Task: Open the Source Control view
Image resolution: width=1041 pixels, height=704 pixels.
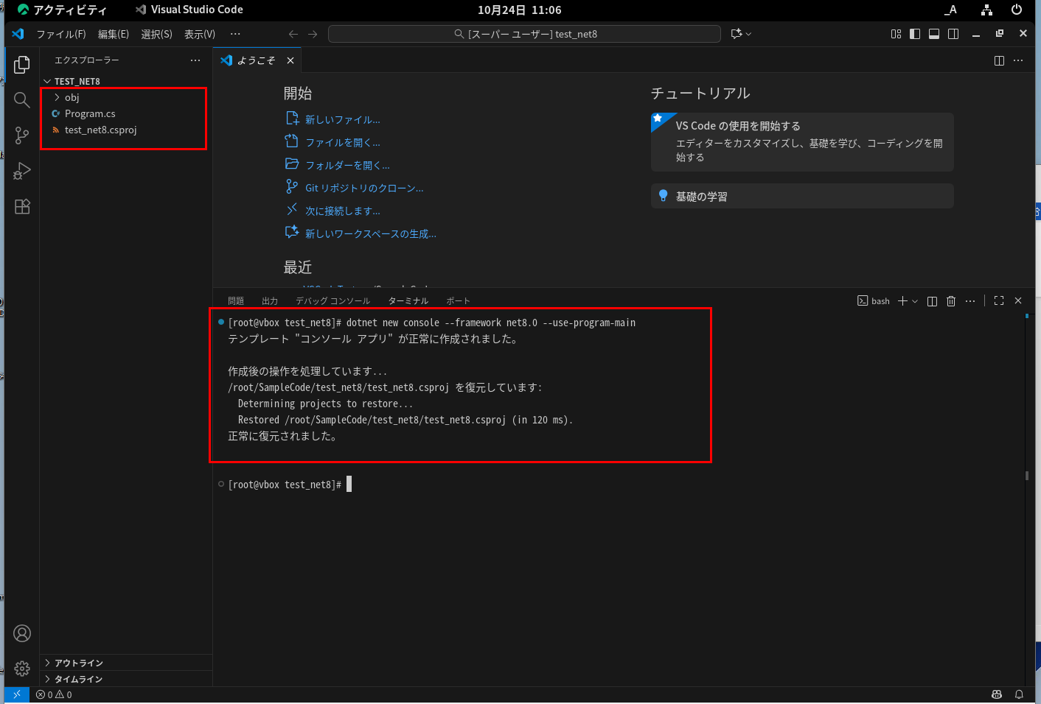Action: pyautogui.click(x=22, y=135)
